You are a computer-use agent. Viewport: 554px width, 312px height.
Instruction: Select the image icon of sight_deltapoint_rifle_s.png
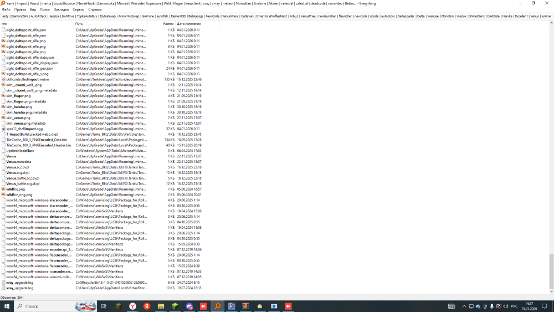[3, 74]
